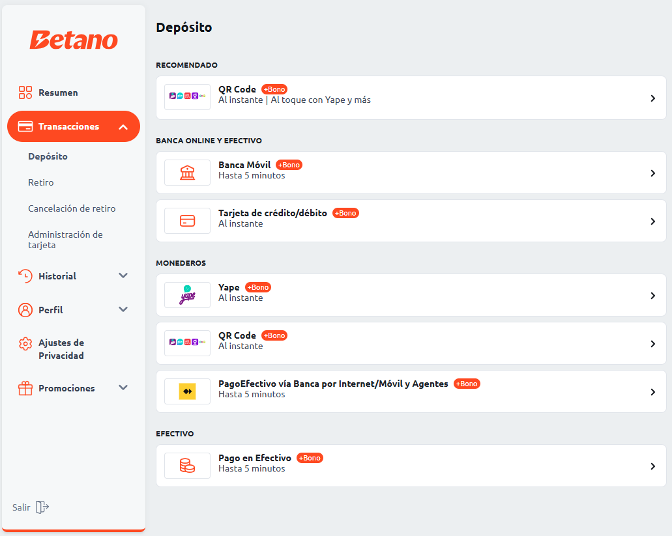
Task: Click 'Al instante' under Tarjeta de crédito/débito
Action: point(241,223)
